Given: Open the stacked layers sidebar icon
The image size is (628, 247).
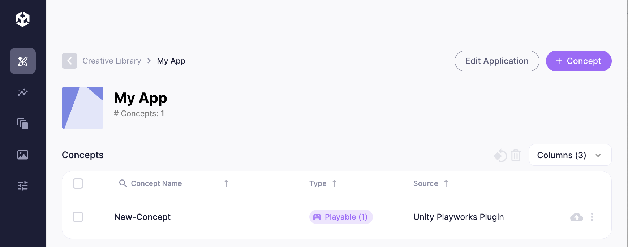Looking at the screenshot, I should tap(23, 123).
